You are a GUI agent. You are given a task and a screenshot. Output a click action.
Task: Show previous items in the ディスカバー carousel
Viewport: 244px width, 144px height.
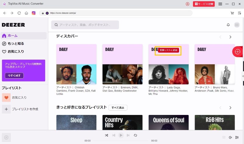[220, 37]
